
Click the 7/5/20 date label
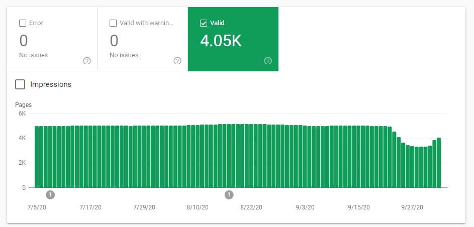click(37, 207)
